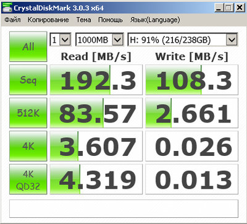Start the 4K random test
Screen dimensions: 247x224
(28, 146)
